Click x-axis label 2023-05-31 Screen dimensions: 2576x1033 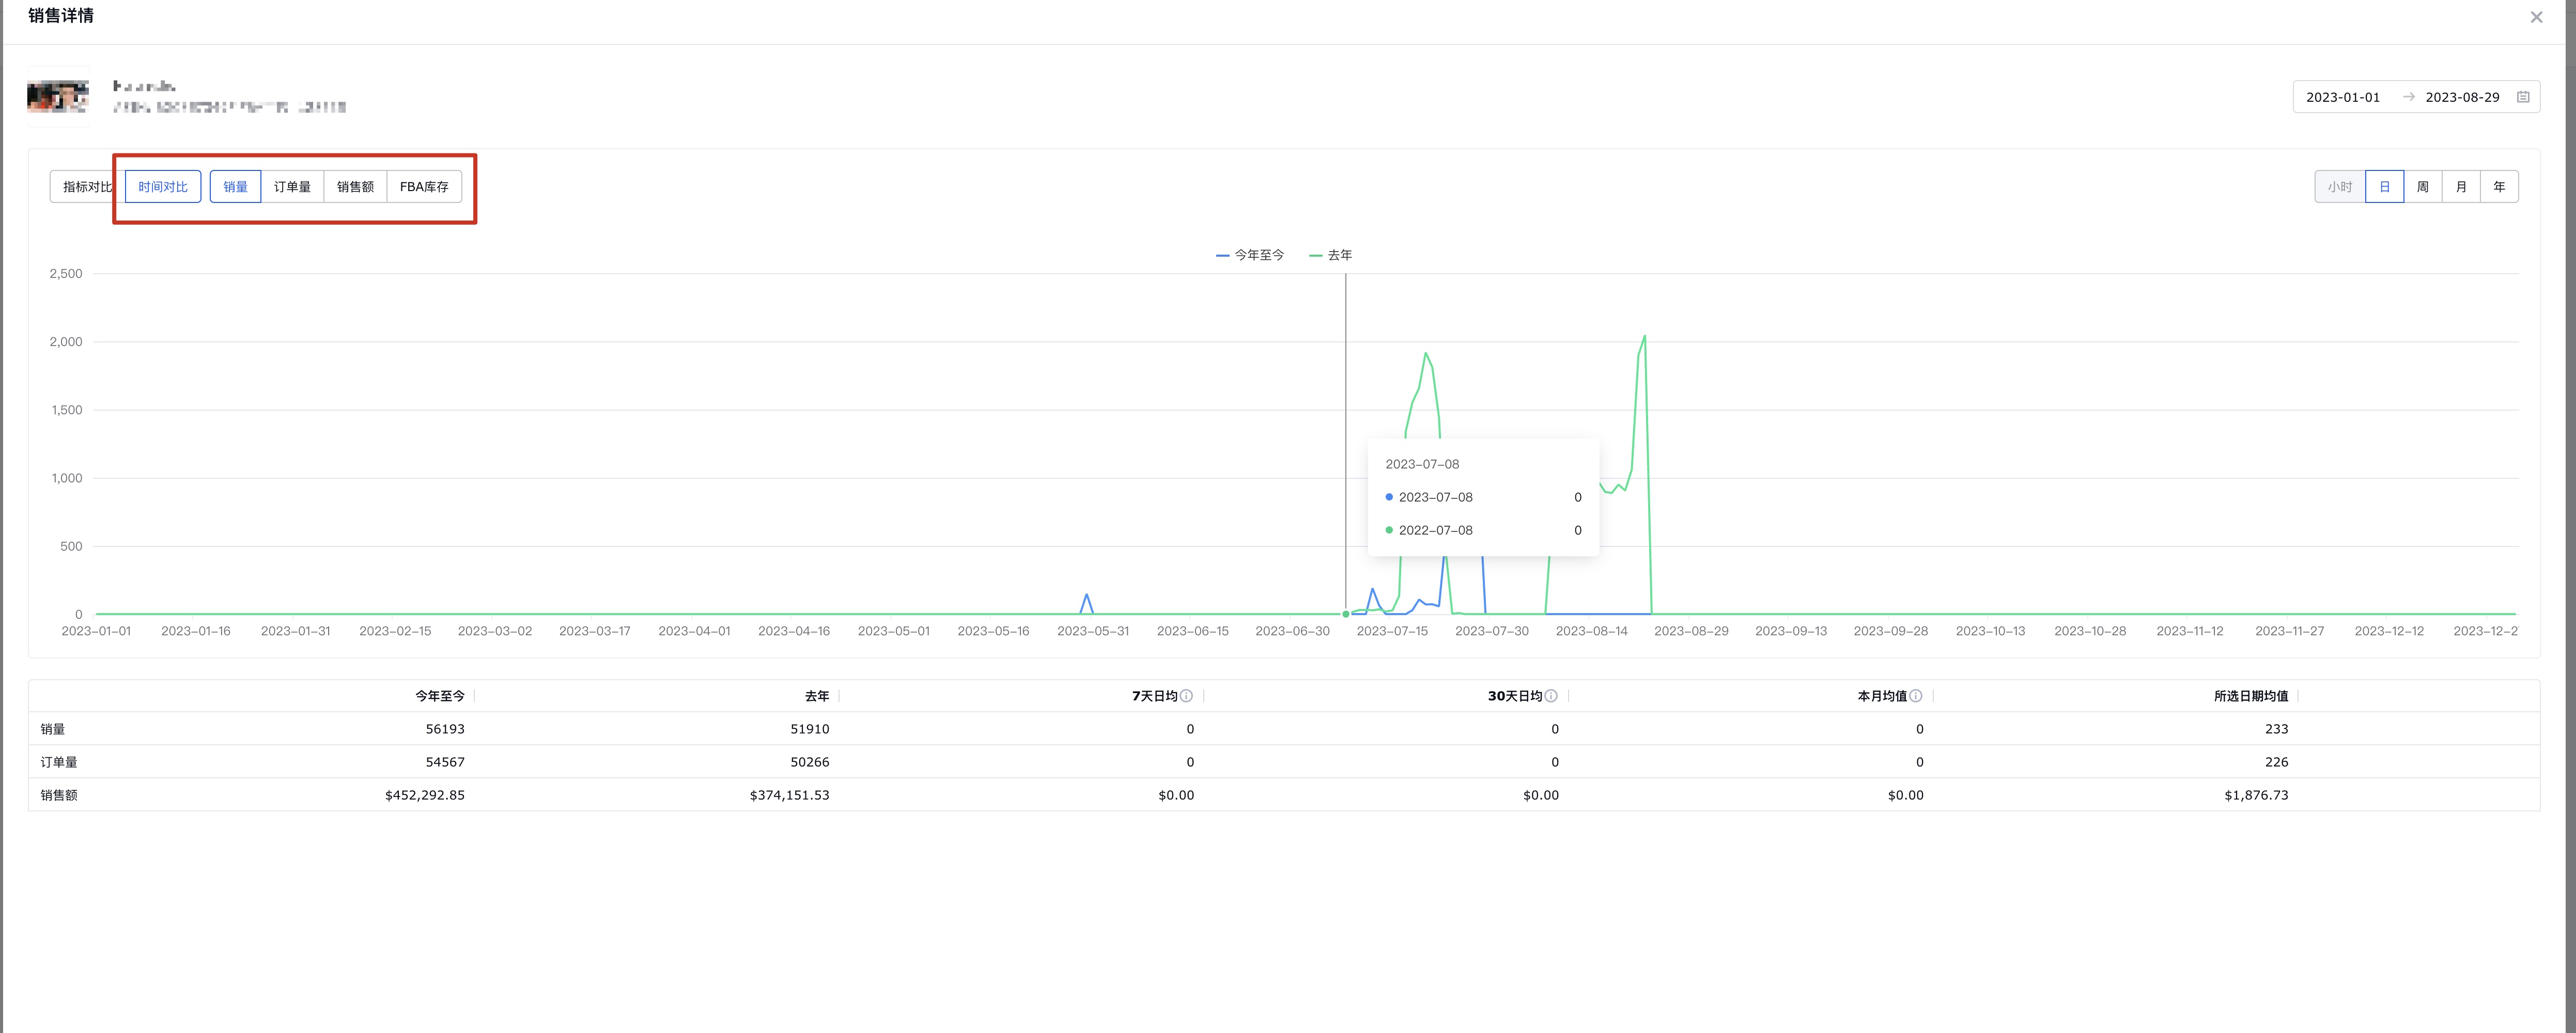tap(1093, 631)
